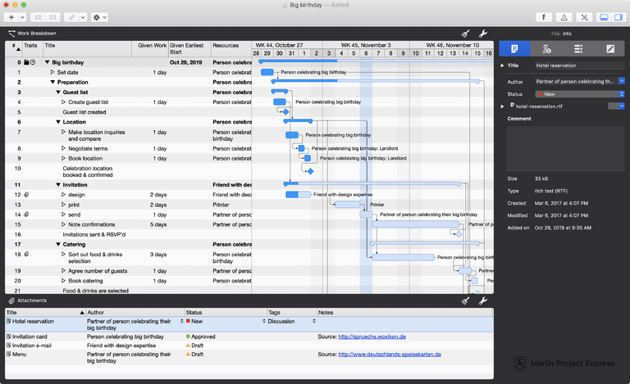Click the wrench icon in Attachments panel header

483,301
